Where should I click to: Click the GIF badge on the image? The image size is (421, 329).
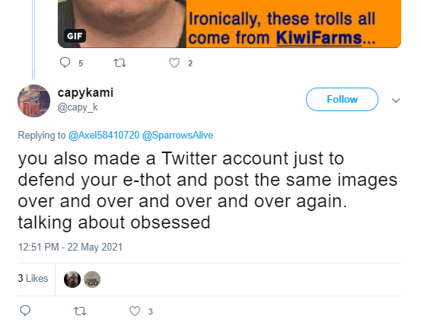click(x=75, y=36)
